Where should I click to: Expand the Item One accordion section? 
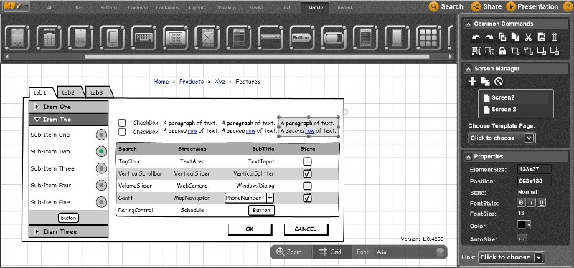tap(68, 107)
